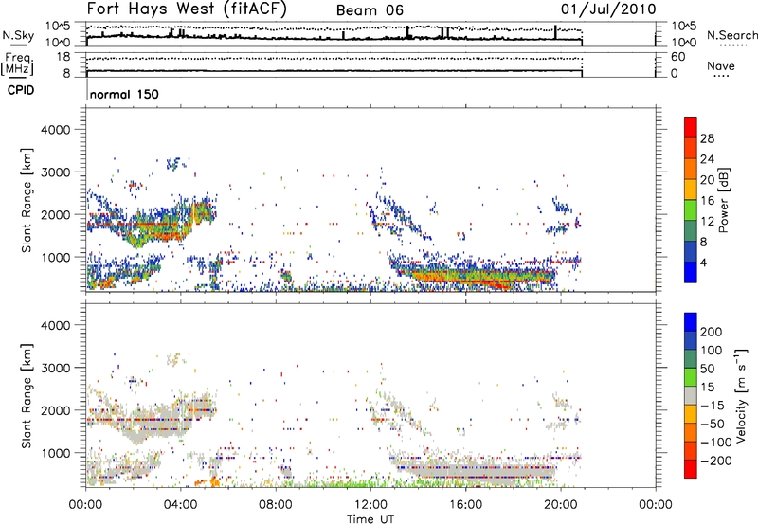Click the '60' Nave axis tick
This screenshot has width=758, height=525.
677,57
